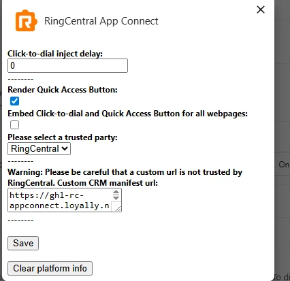This screenshot has height=281, width=290.
Task: Enable embedding for all webpages checkbox
Action: pos(14,125)
